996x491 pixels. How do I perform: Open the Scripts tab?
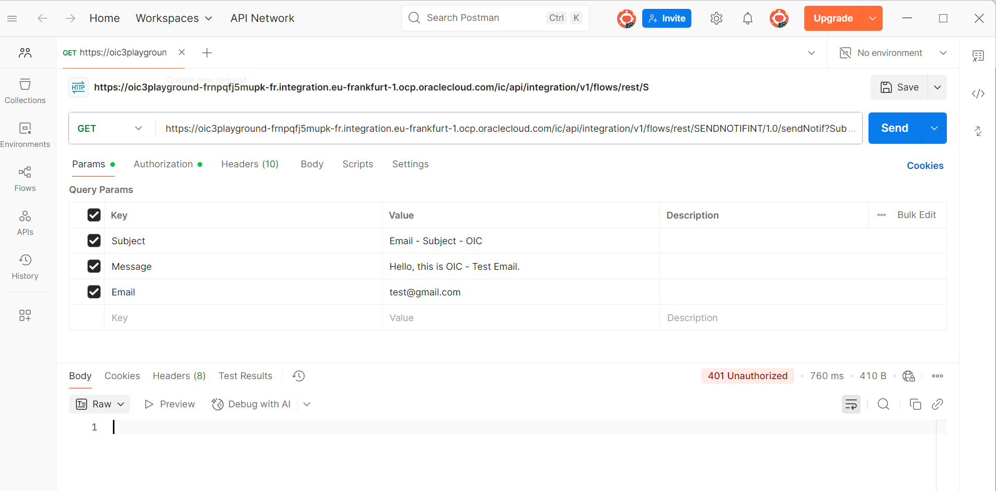pyautogui.click(x=358, y=164)
